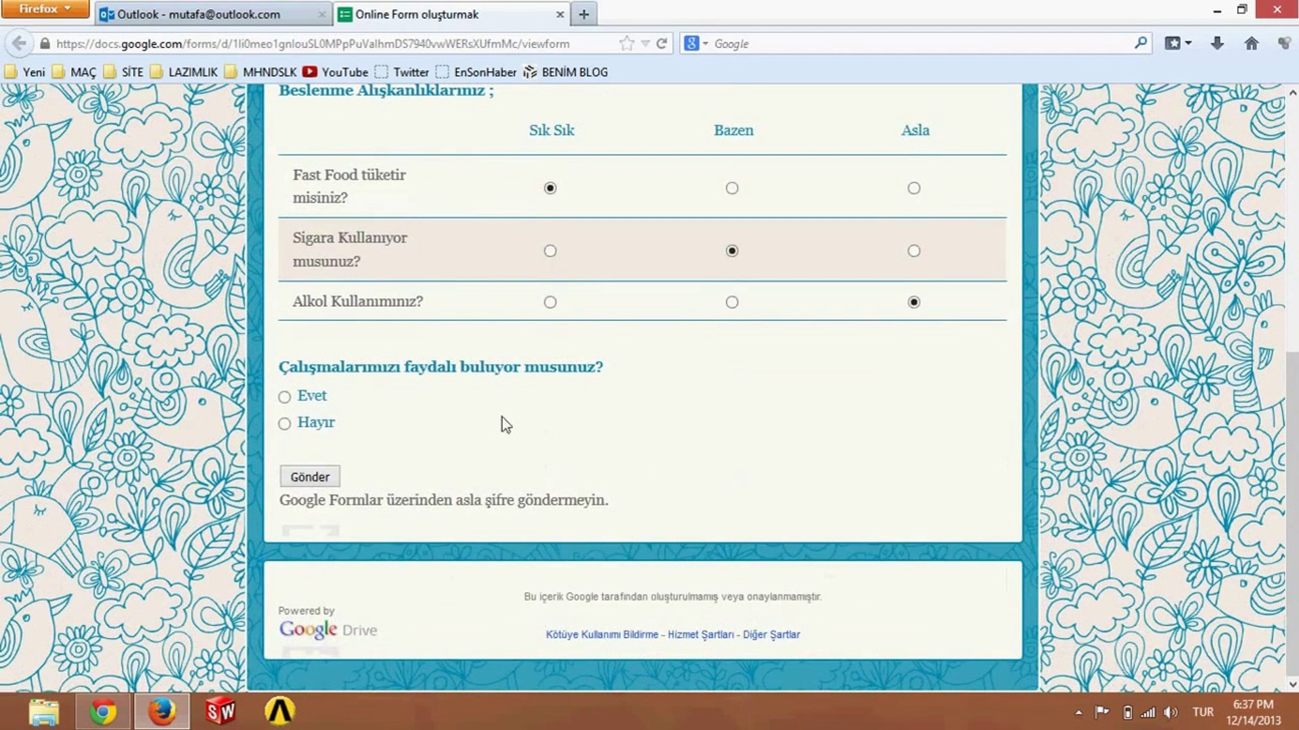Select Hayır radio option
Image resolution: width=1299 pixels, height=730 pixels.
285,424
